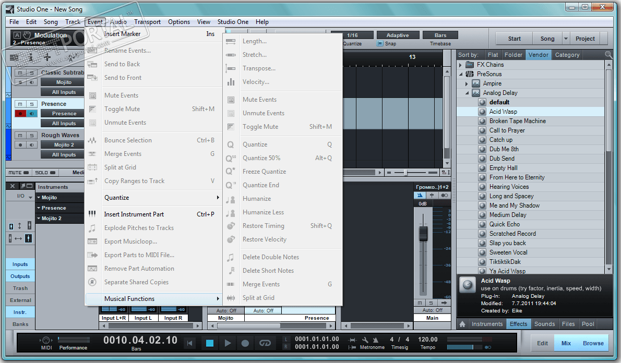Click the Separate Shared Copies icon
Viewport: 621px width, 363px height.
pyautogui.click(x=92, y=282)
